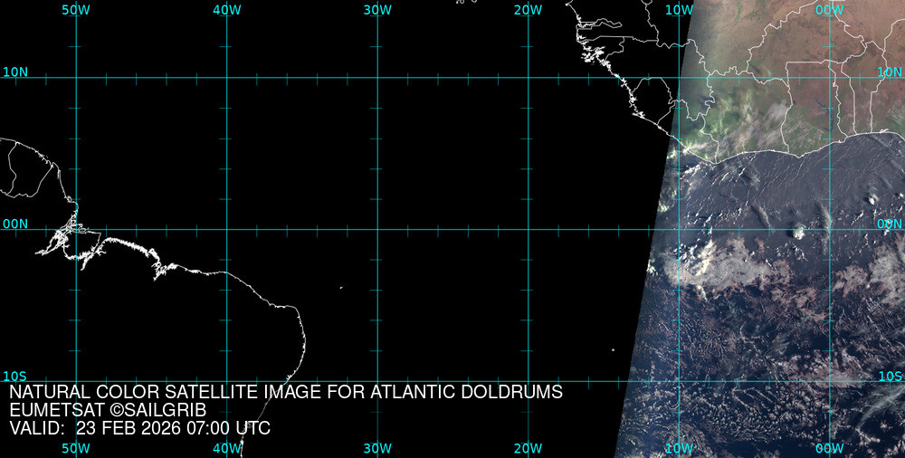This screenshot has height=458, width=905.
Task: Click grid intersection of 00W and equator lines
Action: pos(829,229)
